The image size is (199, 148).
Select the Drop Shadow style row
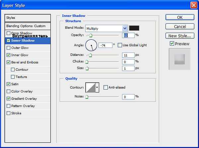point(28,33)
